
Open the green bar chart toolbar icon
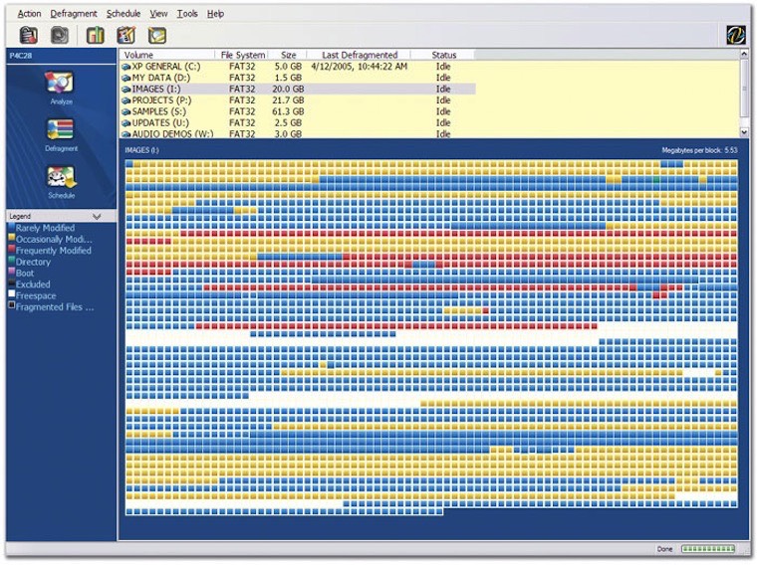click(95, 35)
